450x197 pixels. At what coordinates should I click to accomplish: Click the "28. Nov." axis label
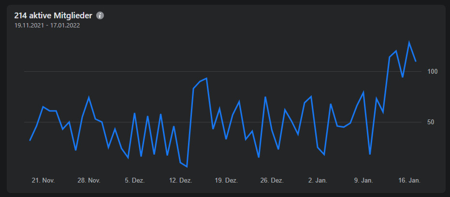tap(88, 181)
